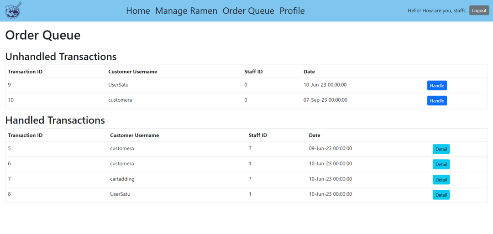Click the ramen bowl logo icon
The height and width of the screenshot is (234, 493).
click(x=13, y=10)
